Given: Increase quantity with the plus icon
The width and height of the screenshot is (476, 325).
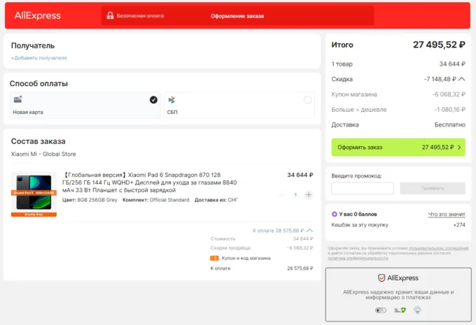Looking at the screenshot, I should [x=309, y=195].
